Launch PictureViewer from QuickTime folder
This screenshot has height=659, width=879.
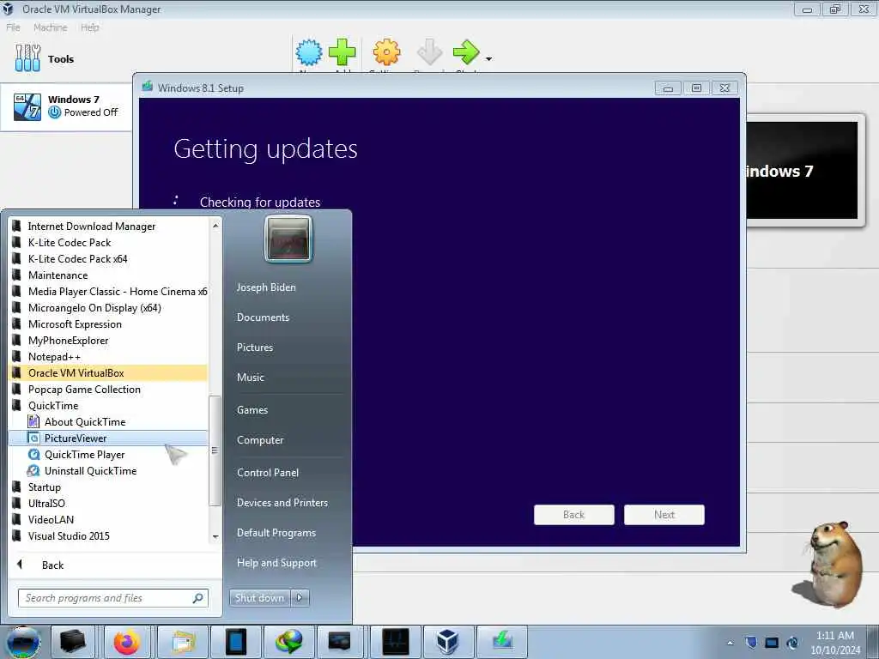pyautogui.click(x=109, y=438)
